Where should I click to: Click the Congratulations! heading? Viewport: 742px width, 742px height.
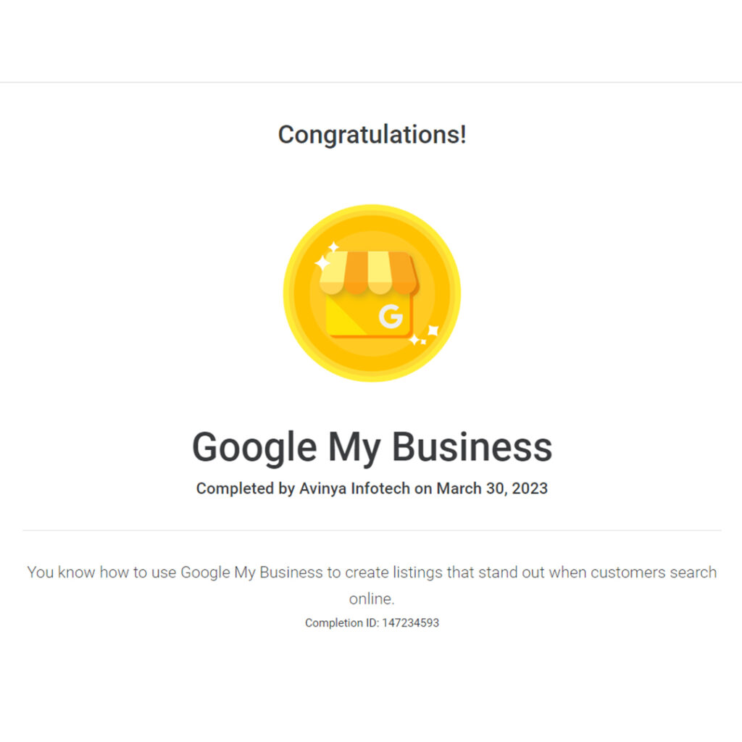(372, 135)
